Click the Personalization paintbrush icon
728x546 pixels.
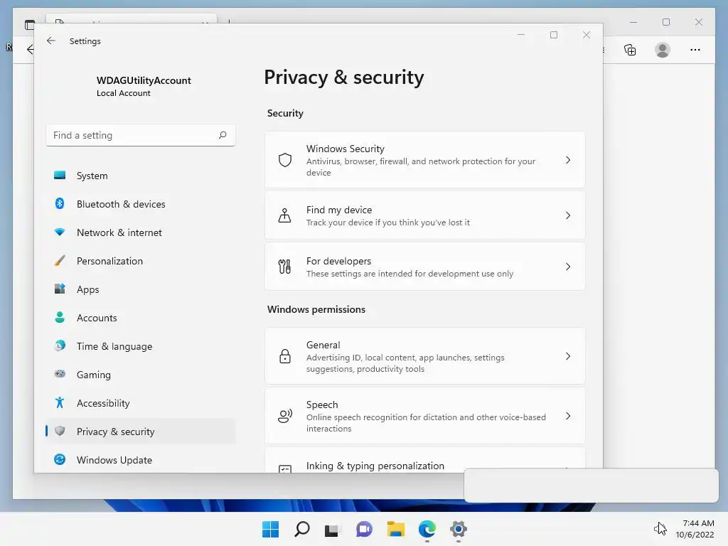point(60,260)
